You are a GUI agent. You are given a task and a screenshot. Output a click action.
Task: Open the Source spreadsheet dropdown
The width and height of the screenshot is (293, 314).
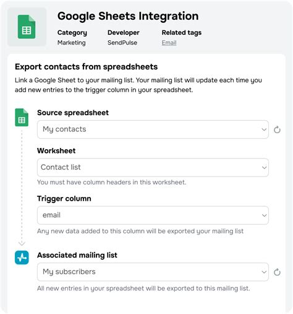tap(153, 129)
